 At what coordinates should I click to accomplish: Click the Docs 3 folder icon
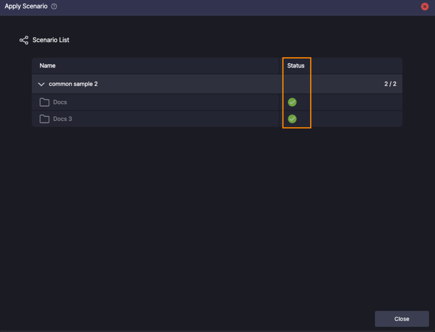(45, 119)
